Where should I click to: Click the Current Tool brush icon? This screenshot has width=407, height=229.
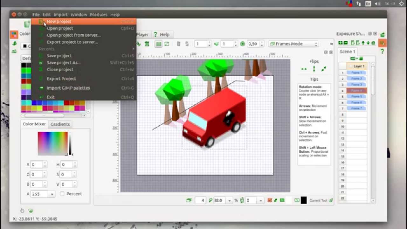pyautogui.click(x=331, y=200)
